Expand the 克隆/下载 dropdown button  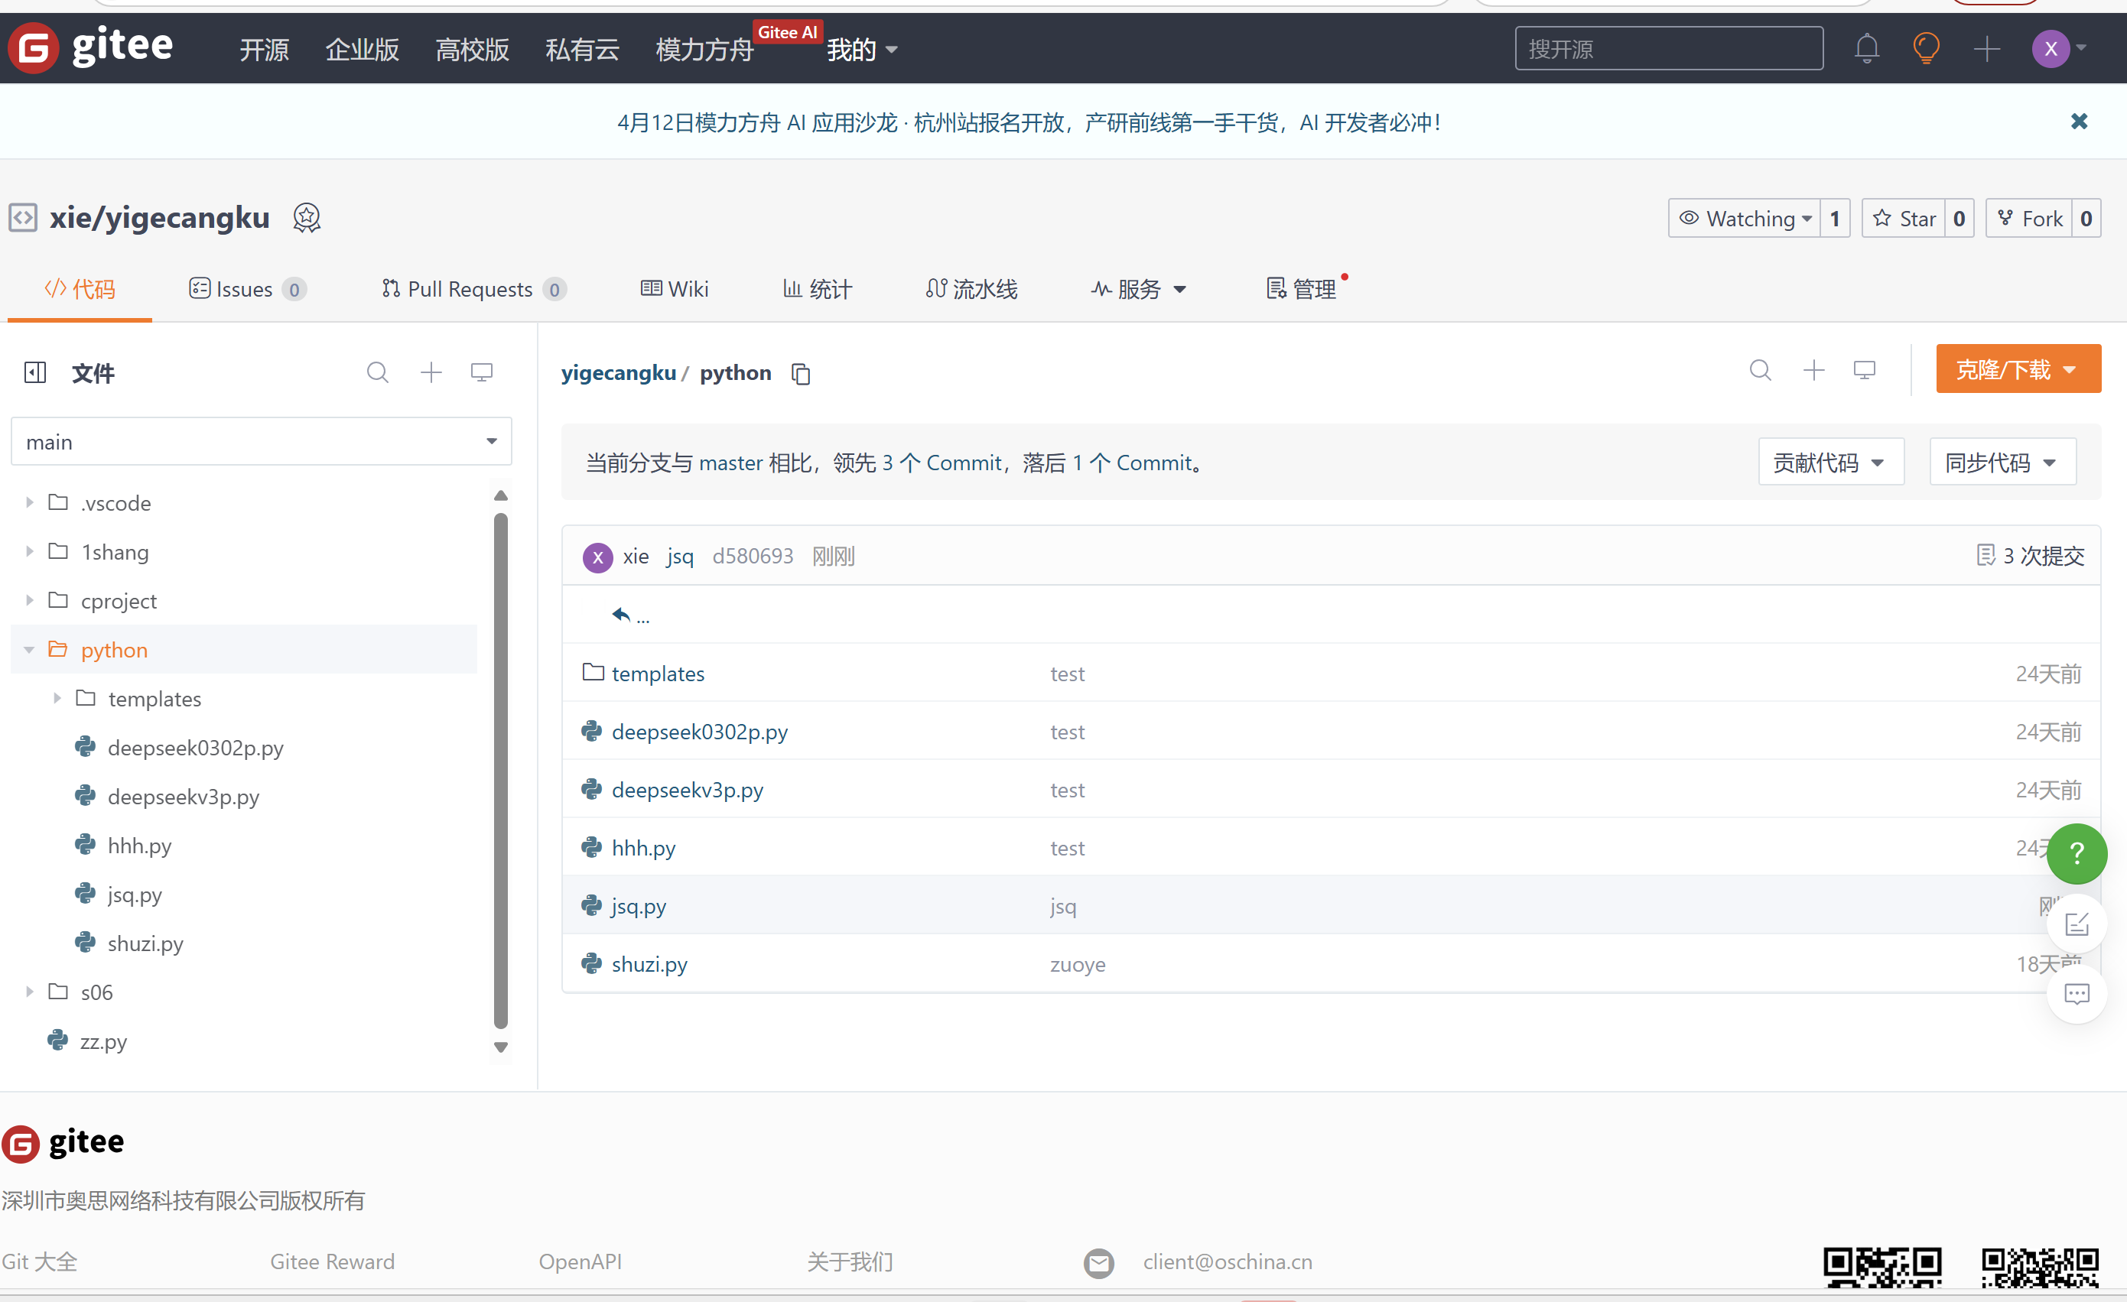tap(2018, 370)
